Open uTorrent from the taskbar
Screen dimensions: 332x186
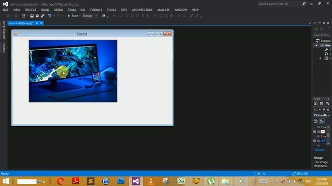pos(211,181)
